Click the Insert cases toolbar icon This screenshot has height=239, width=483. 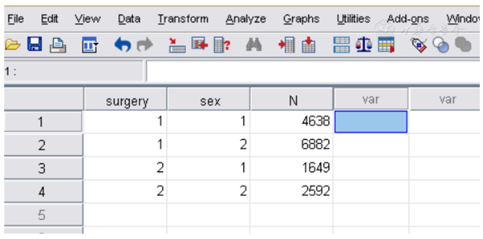click(286, 45)
